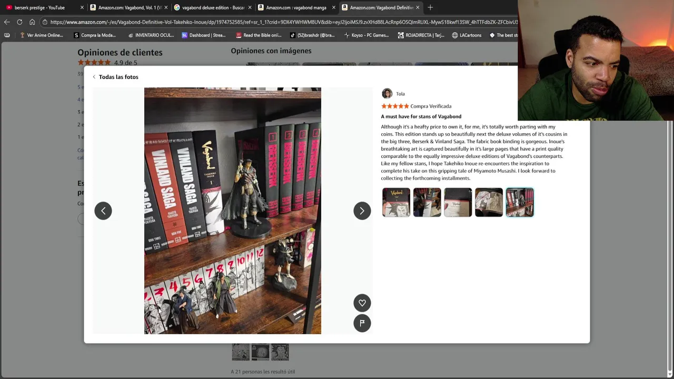Screen dimensions: 674x379
Task: Like this photo with the heart icon
Action: coord(362,303)
